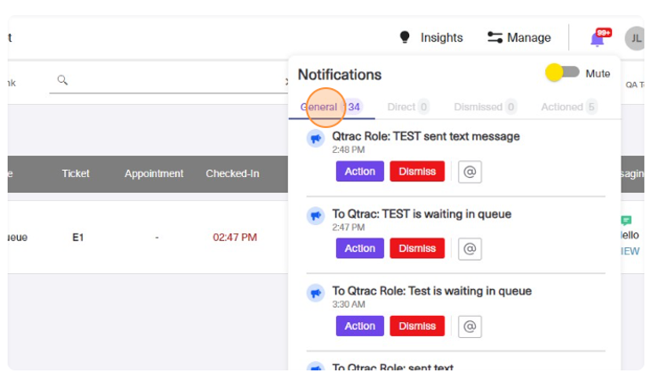Click the Manage sliders icon
Viewport: 651px width, 379px height.
495,37
